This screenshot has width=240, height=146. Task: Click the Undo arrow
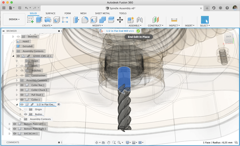click(27, 8)
